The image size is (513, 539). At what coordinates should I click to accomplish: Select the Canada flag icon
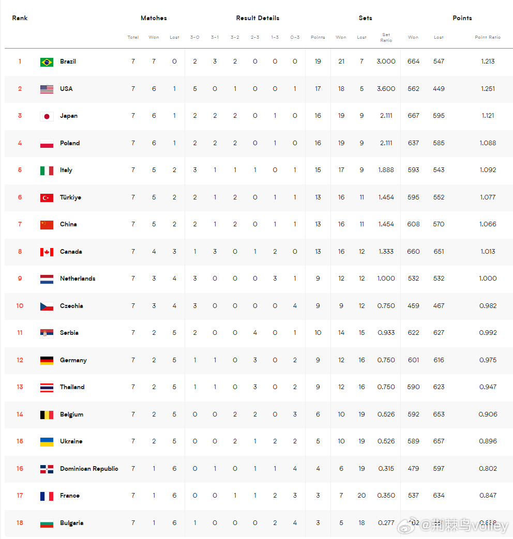pos(47,252)
